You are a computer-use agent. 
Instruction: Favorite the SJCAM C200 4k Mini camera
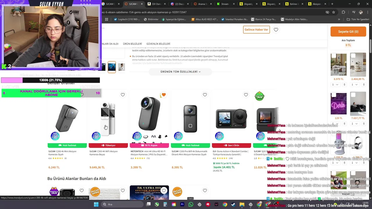(x=82, y=95)
